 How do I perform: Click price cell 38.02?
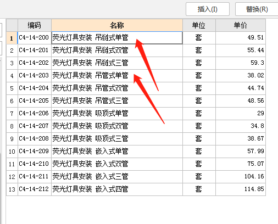[x=241, y=76]
